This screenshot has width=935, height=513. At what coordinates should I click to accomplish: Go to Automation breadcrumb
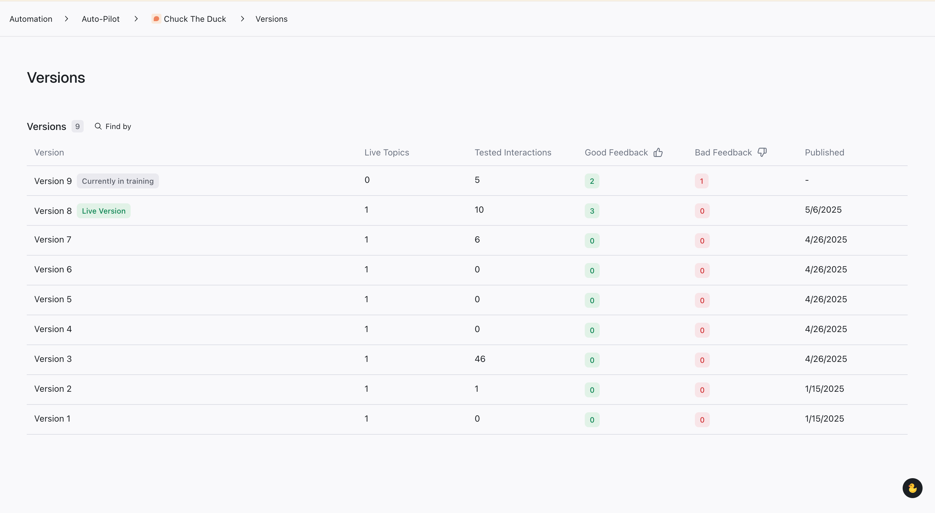(31, 19)
